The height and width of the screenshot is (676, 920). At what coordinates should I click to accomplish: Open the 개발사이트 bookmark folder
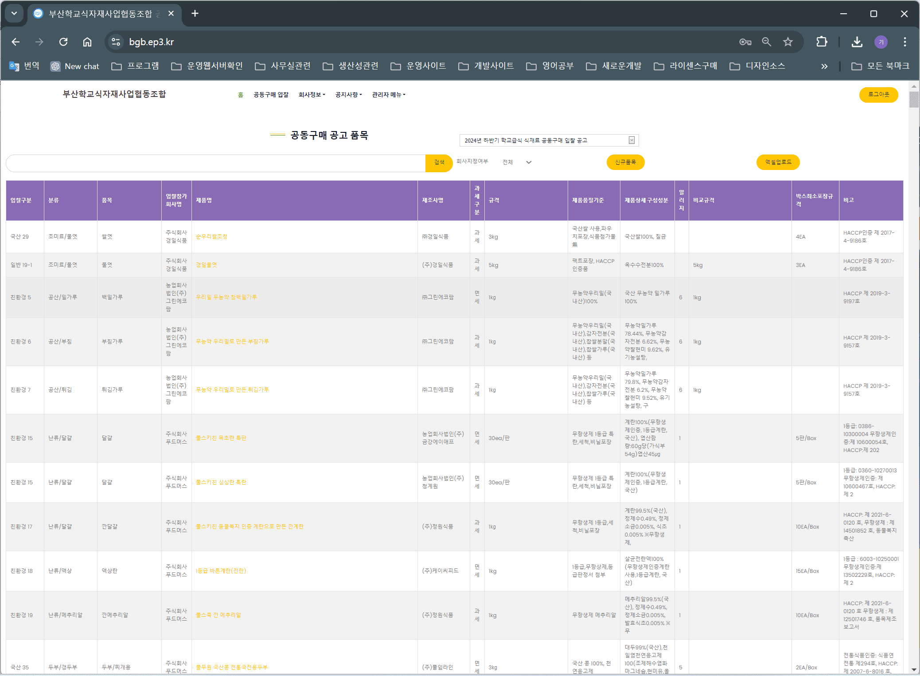pos(486,66)
